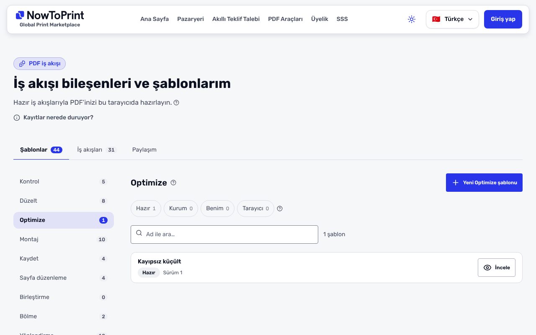This screenshot has height=335, width=536.
Task: Open the Kayıpsız küçült template
Action: (160, 261)
